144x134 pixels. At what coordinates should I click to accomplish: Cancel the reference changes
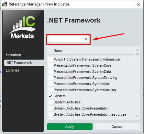117,127
